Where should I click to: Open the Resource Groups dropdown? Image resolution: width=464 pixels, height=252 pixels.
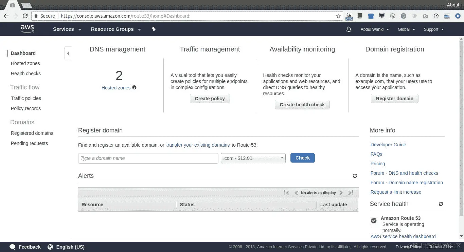click(x=116, y=29)
